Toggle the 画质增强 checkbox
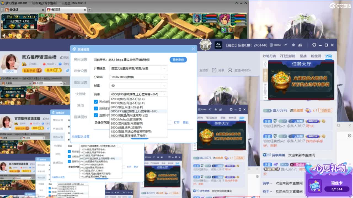 pos(96,102)
